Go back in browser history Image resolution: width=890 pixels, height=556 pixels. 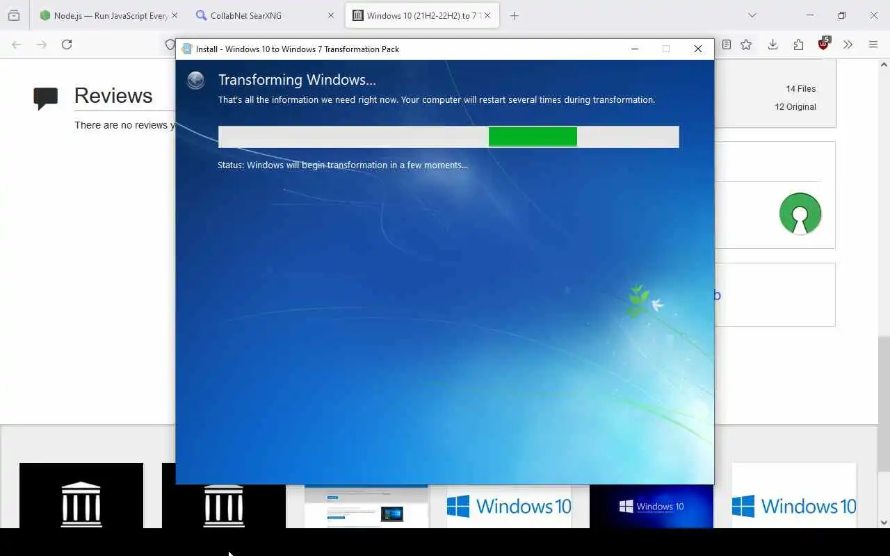pos(17,44)
